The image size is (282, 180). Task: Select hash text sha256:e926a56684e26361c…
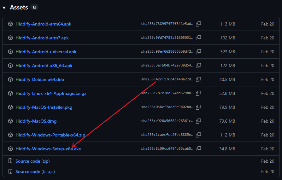tap(167, 121)
